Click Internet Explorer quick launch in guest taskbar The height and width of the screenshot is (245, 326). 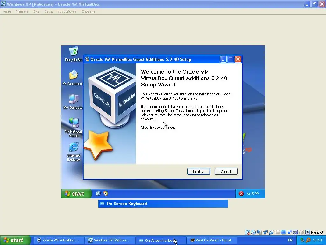point(98,194)
